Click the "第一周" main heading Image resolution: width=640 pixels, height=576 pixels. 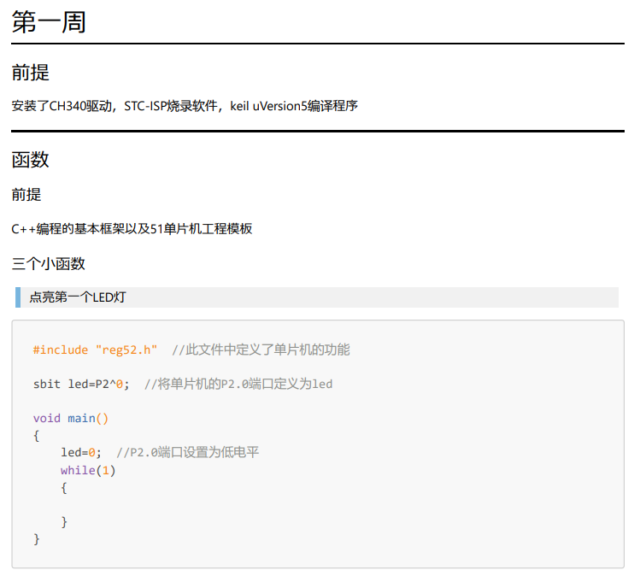point(49,22)
